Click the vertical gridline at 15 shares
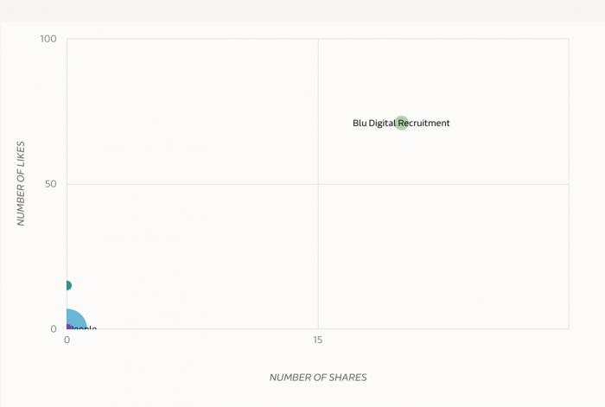The height and width of the screenshot is (407, 605). 318,242
